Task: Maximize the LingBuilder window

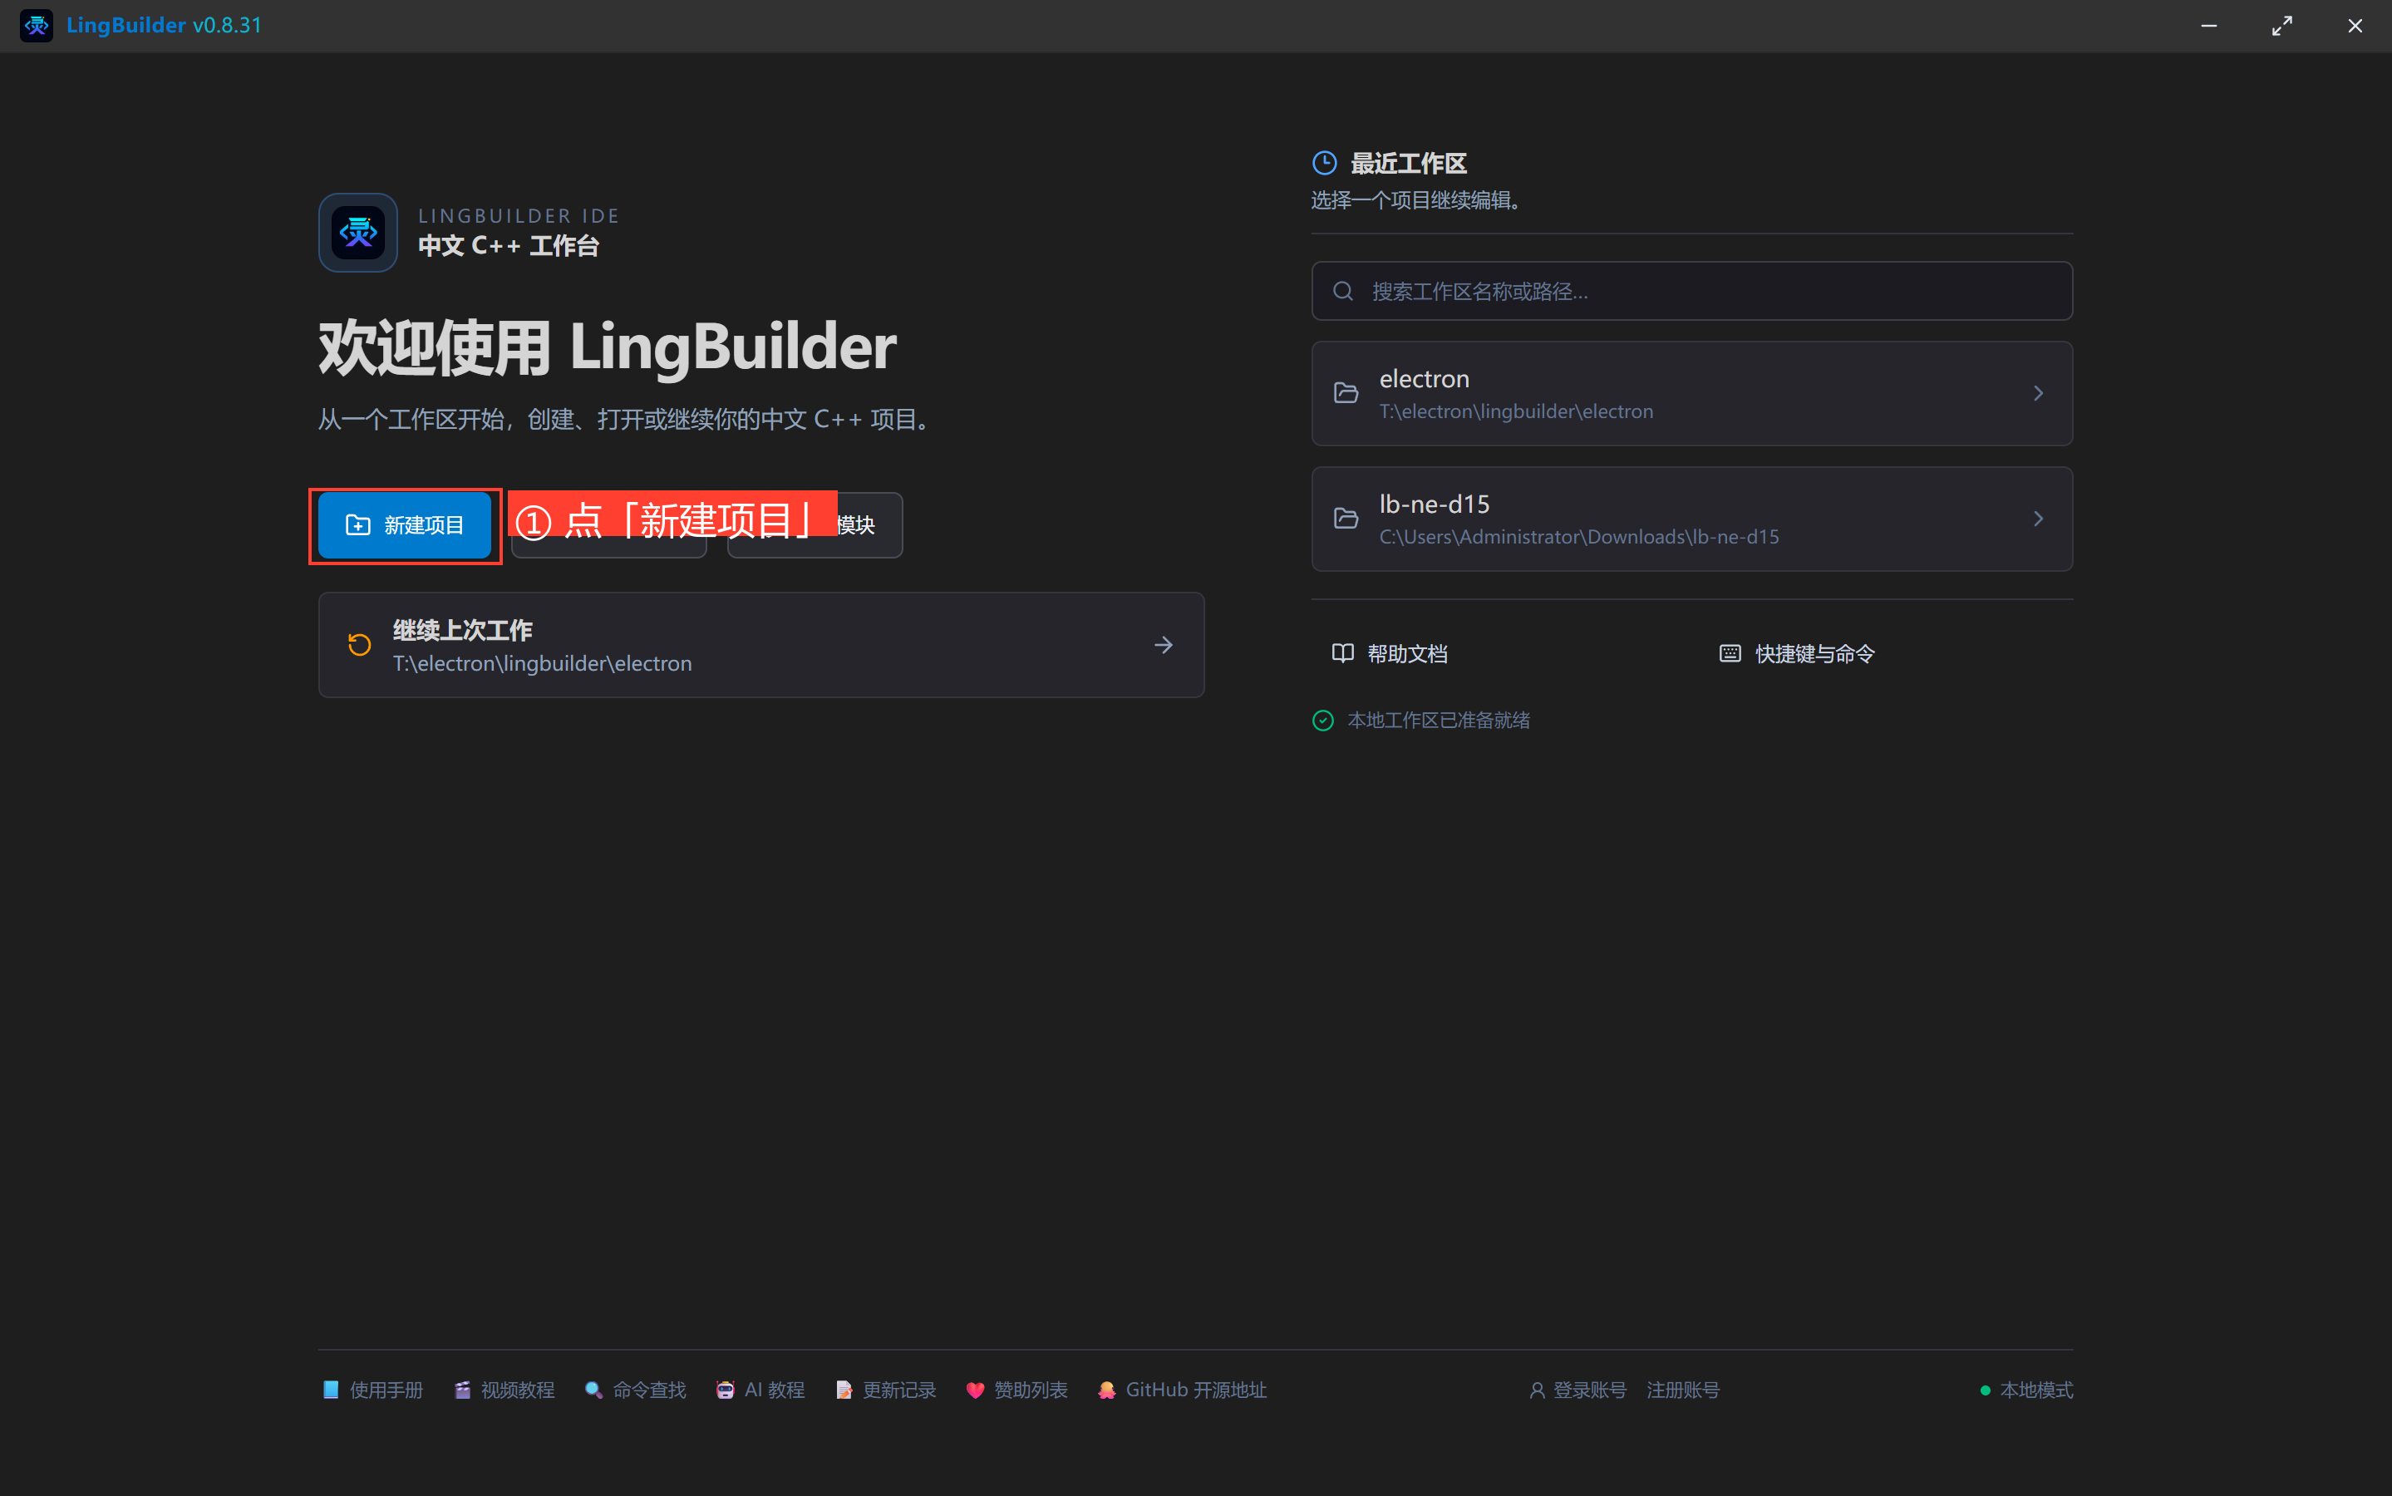Action: click(2282, 26)
